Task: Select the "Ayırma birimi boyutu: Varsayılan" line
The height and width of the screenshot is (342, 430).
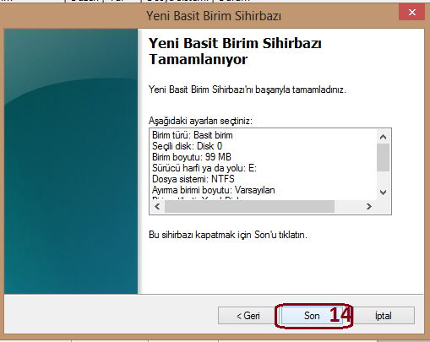Action: [214, 190]
